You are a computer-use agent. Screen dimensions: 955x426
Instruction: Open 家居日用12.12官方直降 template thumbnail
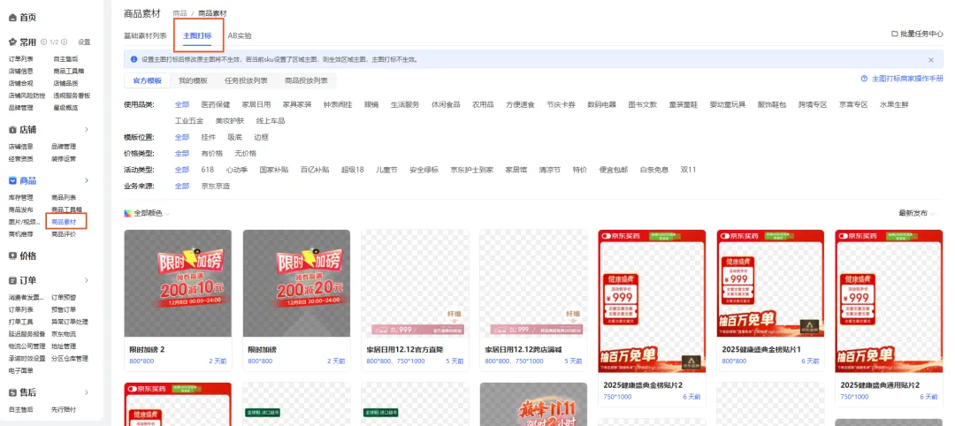click(415, 283)
